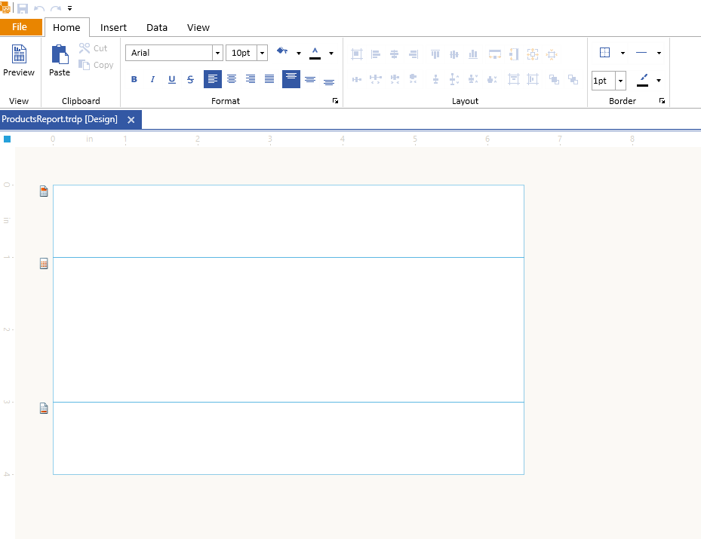Click the border outline icon
The image size is (701, 539).
[604, 53]
